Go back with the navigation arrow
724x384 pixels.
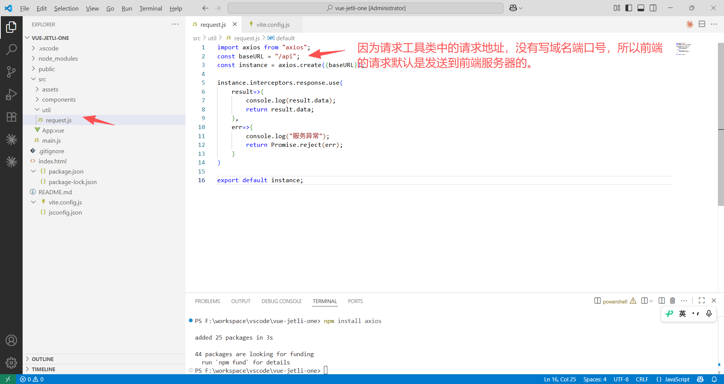tap(205, 8)
